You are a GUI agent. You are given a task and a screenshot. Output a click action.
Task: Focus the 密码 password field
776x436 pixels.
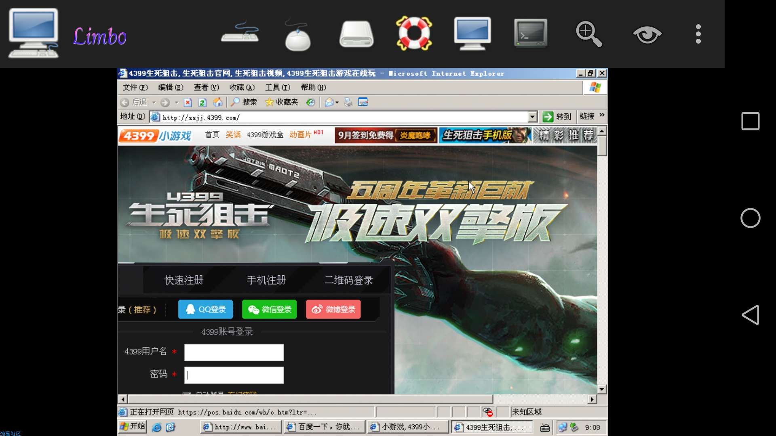[x=234, y=375]
